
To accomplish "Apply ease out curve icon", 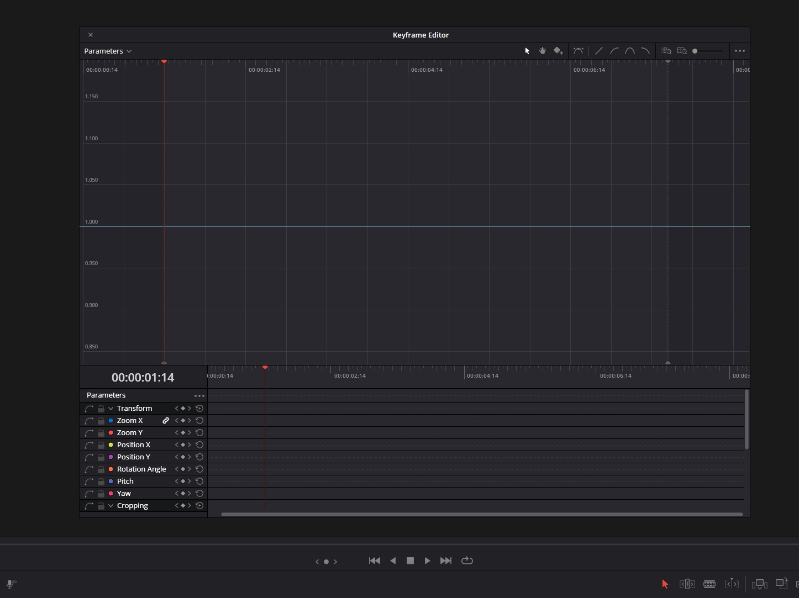I will (645, 51).
